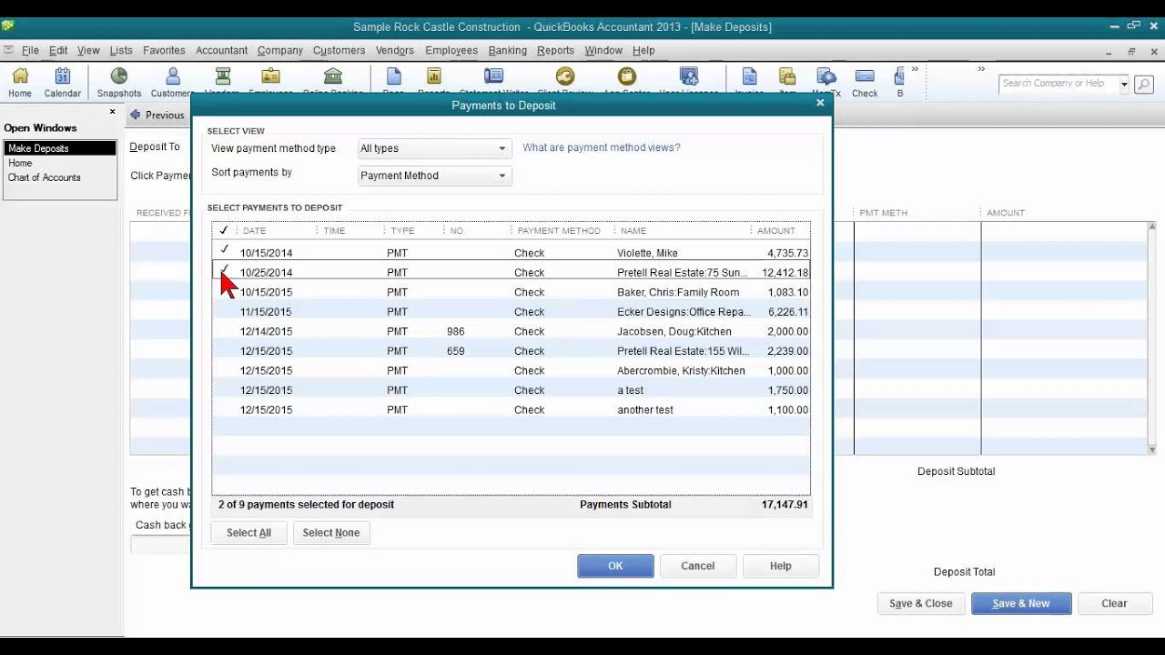The height and width of the screenshot is (655, 1165).
Task: Close the Open Windows panel
Action: 113,112
